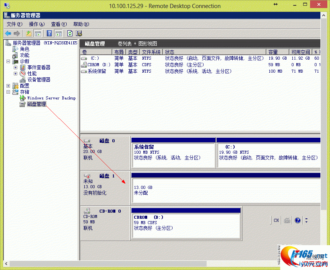This screenshot has height=270, width=330.
Task: Click the 磁盘 0 drive icon
Action: pos(87,141)
